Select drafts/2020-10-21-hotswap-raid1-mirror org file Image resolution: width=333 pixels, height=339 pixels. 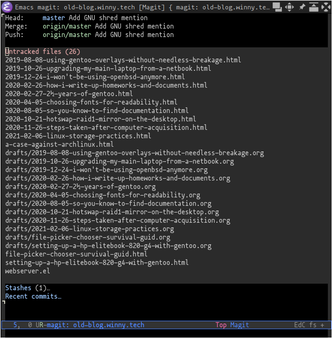coord(112,212)
